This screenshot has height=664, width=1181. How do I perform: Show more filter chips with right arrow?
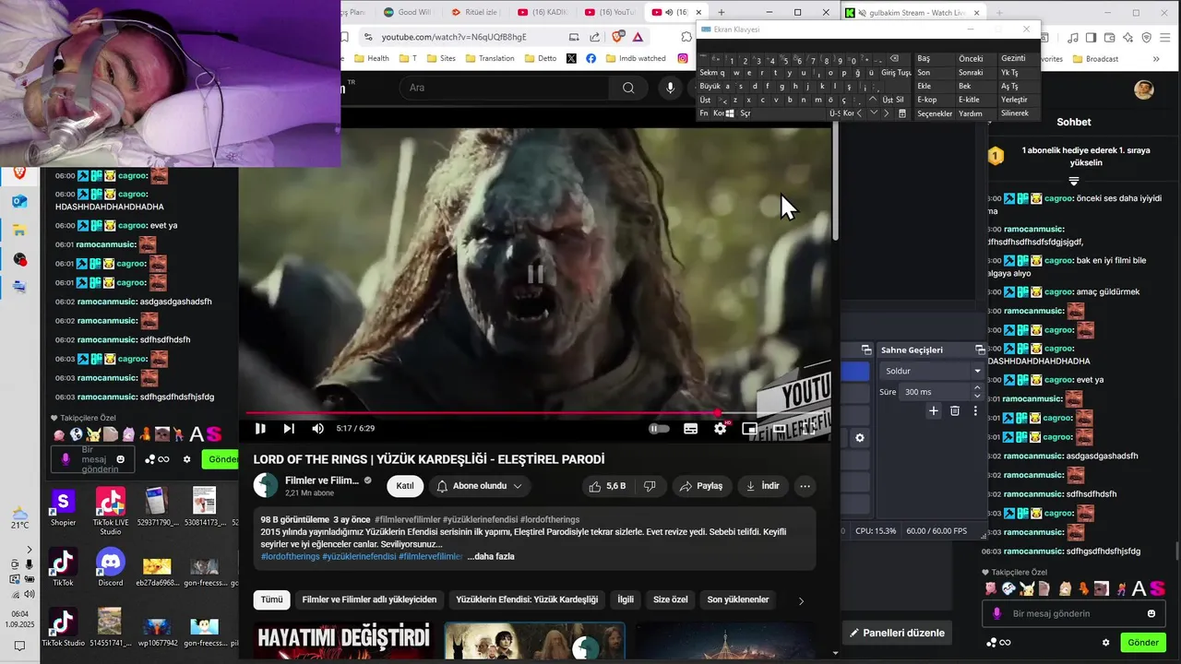tap(801, 600)
